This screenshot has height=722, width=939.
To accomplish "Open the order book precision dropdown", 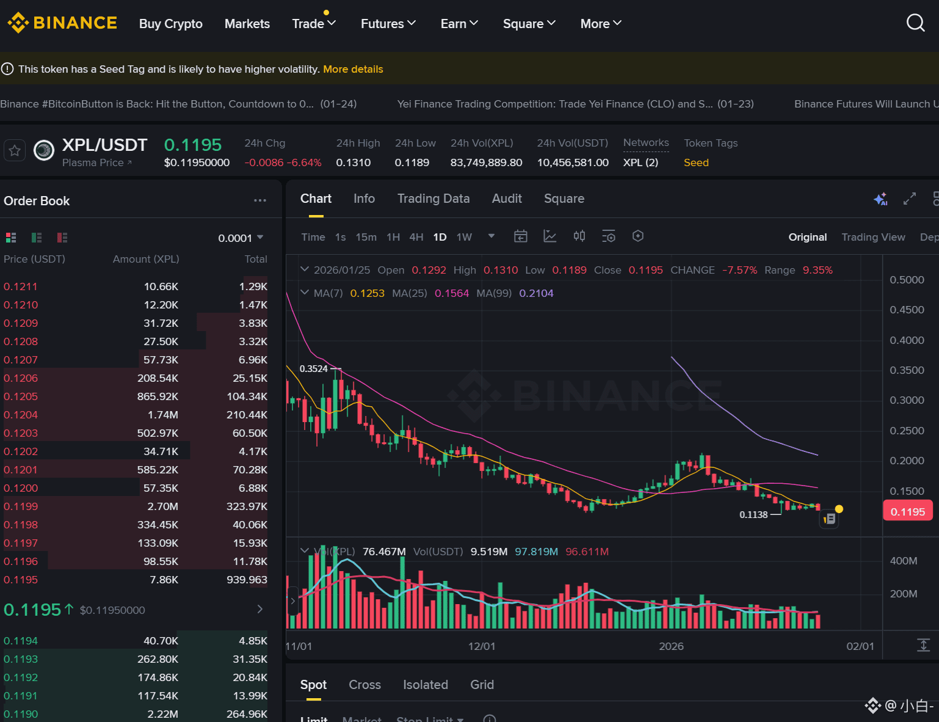I will click(241, 238).
